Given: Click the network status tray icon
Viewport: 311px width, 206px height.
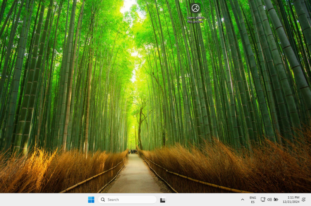Looking at the screenshot, I should click(263, 199).
